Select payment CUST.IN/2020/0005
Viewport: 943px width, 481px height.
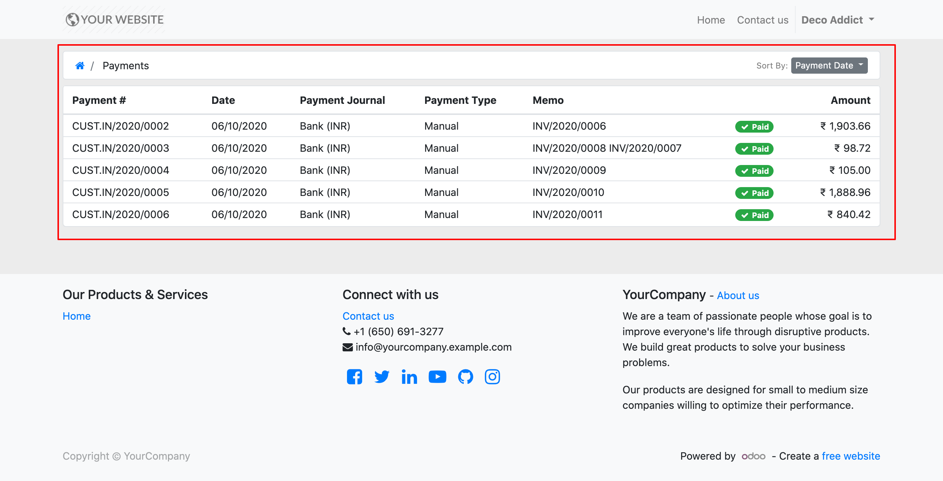(120, 192)
